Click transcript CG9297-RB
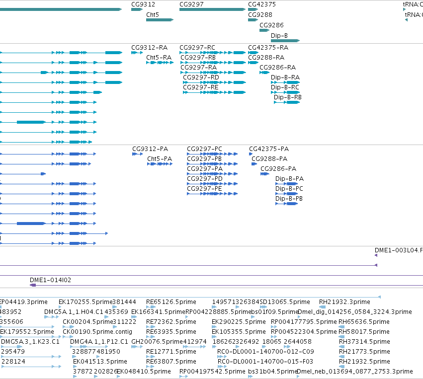Viewport: 423px width, 379px height. pos(213,63)
